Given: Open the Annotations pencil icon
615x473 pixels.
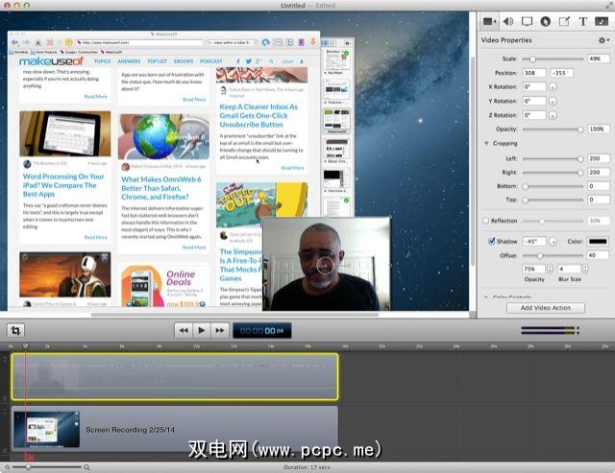Looking at the screenshot, I should (x=564, y=21).
